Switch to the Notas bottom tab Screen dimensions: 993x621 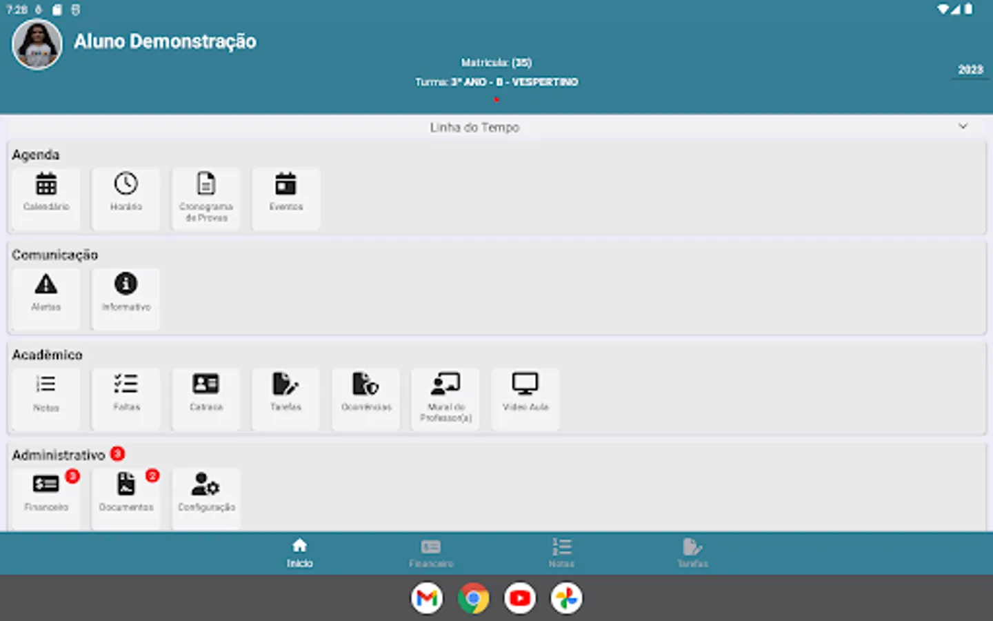pyautogui.click(x=561, y=553)
